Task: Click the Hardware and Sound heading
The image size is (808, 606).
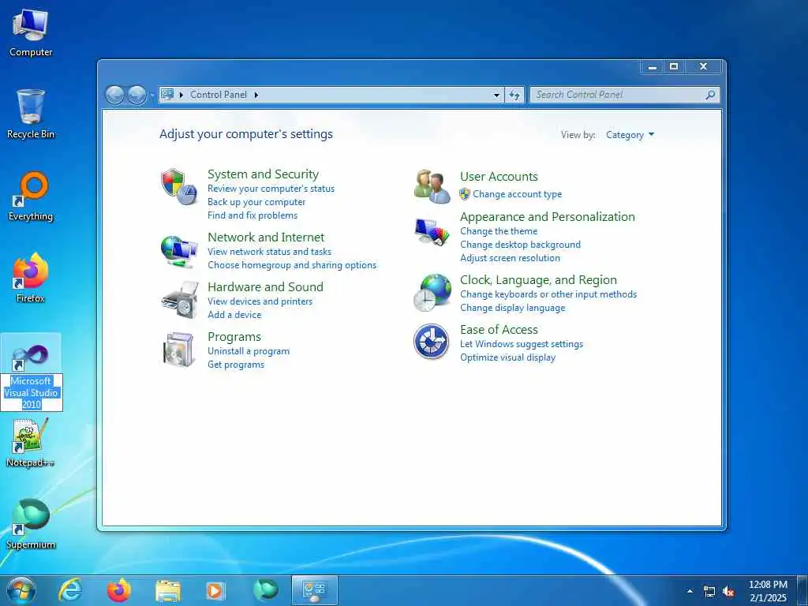Action: (x=265, y=287)
